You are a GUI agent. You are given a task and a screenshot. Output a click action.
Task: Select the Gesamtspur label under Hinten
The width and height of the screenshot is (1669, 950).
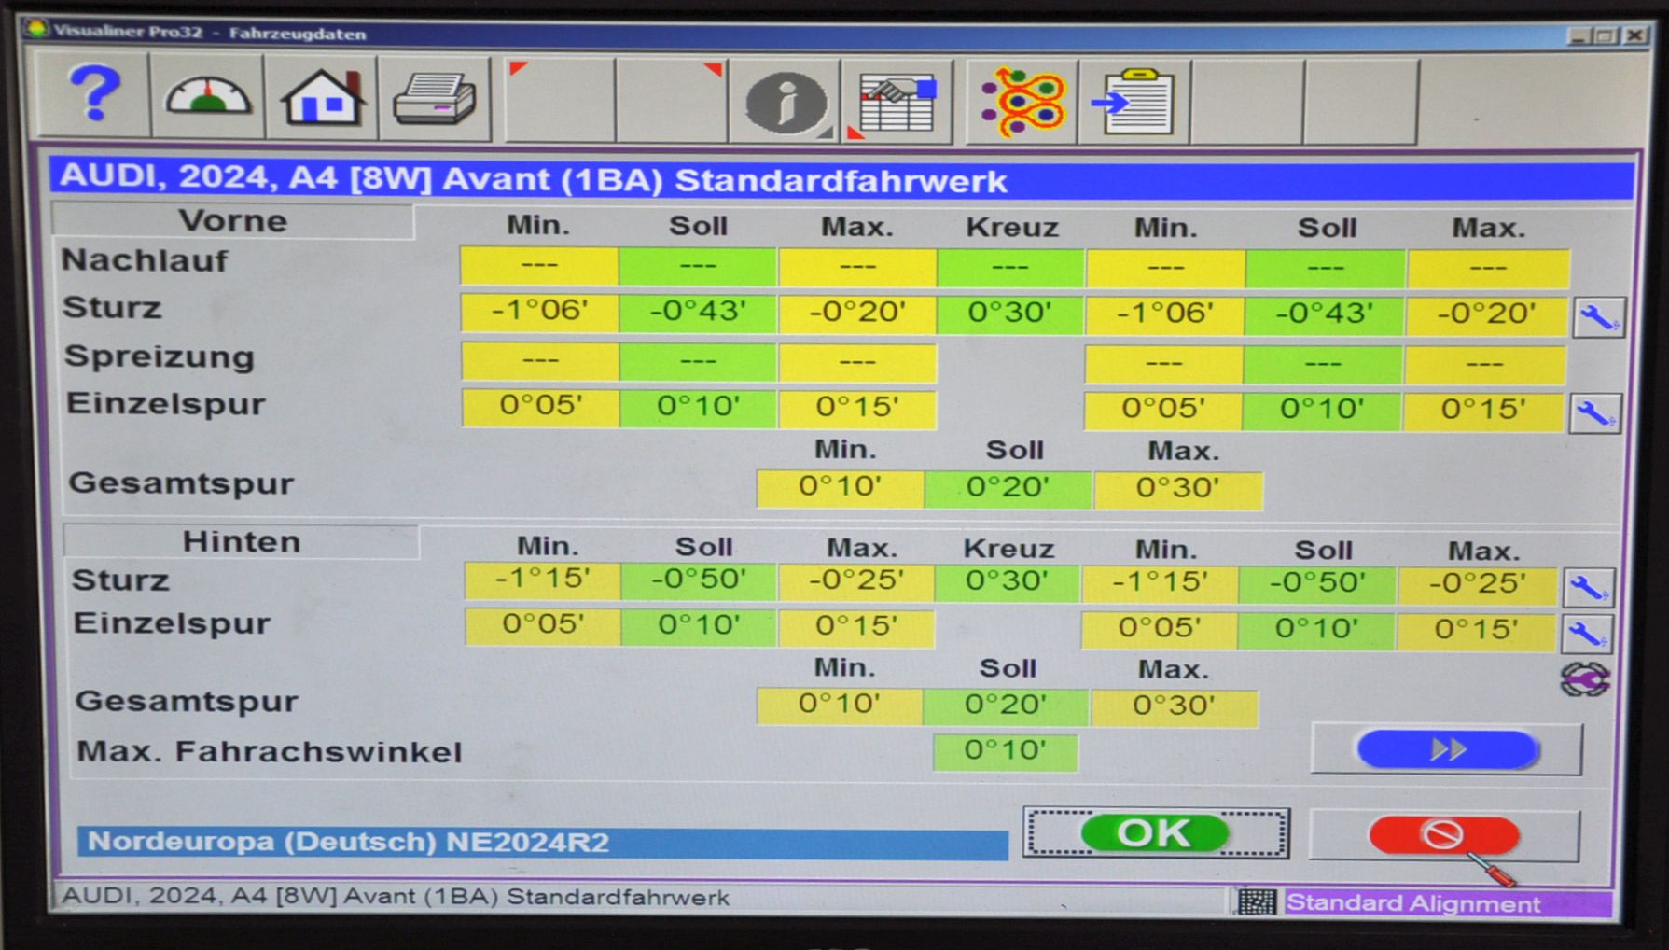187,701
